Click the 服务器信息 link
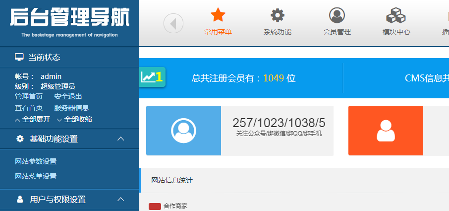 click(x=71, y=108)
